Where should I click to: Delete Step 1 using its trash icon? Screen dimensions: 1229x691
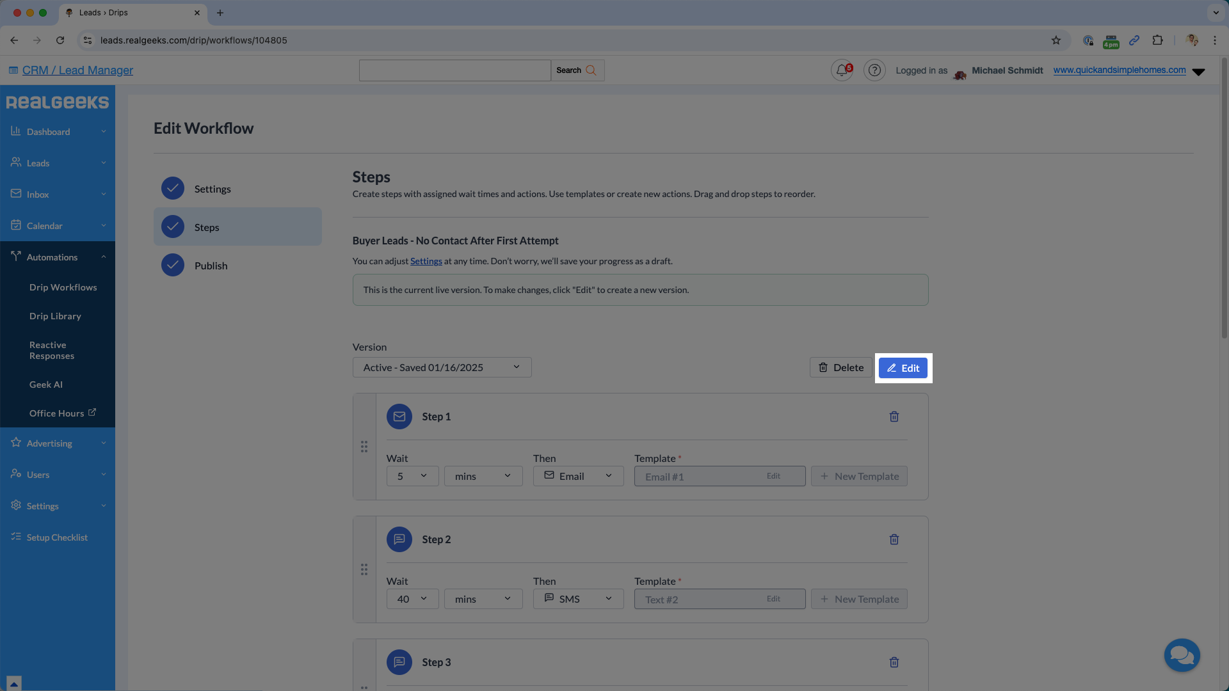(x=894, y=417)
